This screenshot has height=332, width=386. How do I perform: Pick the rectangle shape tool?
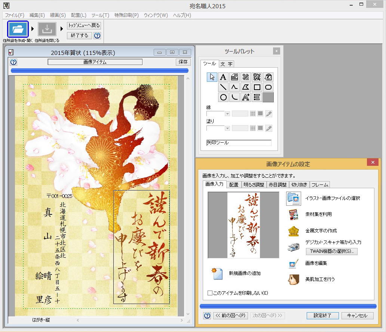tap(257, 87)
